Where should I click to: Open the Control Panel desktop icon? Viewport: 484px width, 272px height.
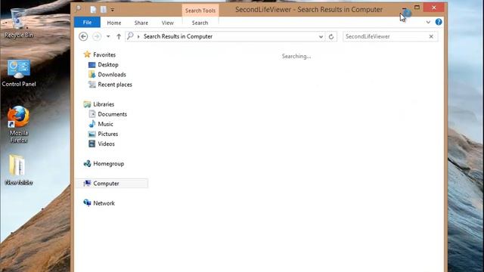point(18,73)
